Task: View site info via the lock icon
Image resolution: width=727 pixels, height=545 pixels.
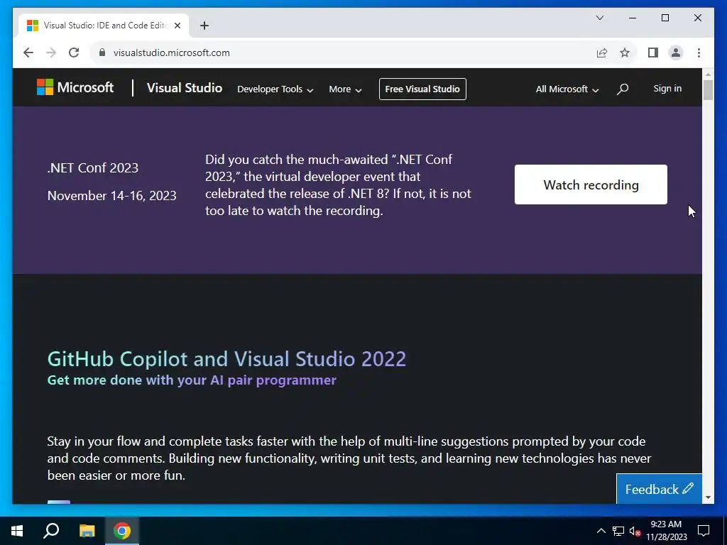Action: tap(102, 53)
